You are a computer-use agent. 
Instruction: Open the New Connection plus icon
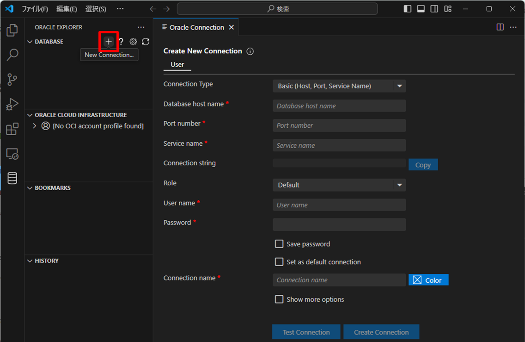click(108, 42)
